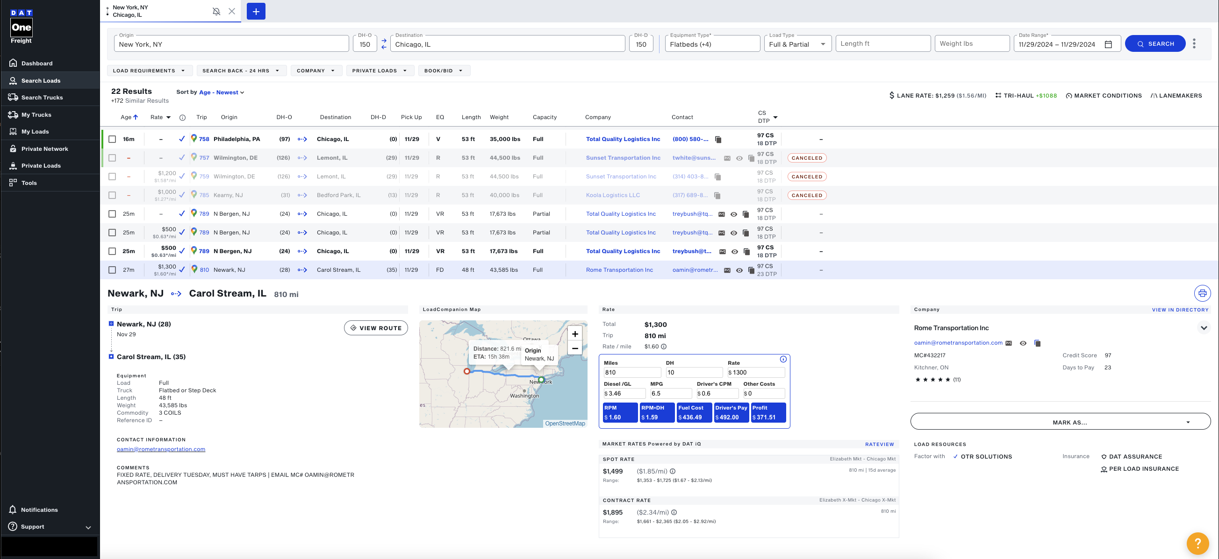Email Sunset Transportation via envelope icon
Image resolution: width=1219 pixels, height=559 pixels.
point(727,158)
